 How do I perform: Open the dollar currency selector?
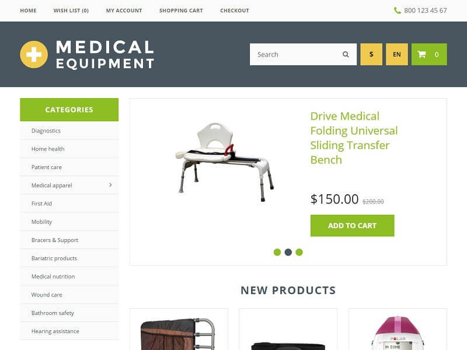pyautogui.click(x=371, y=54)
